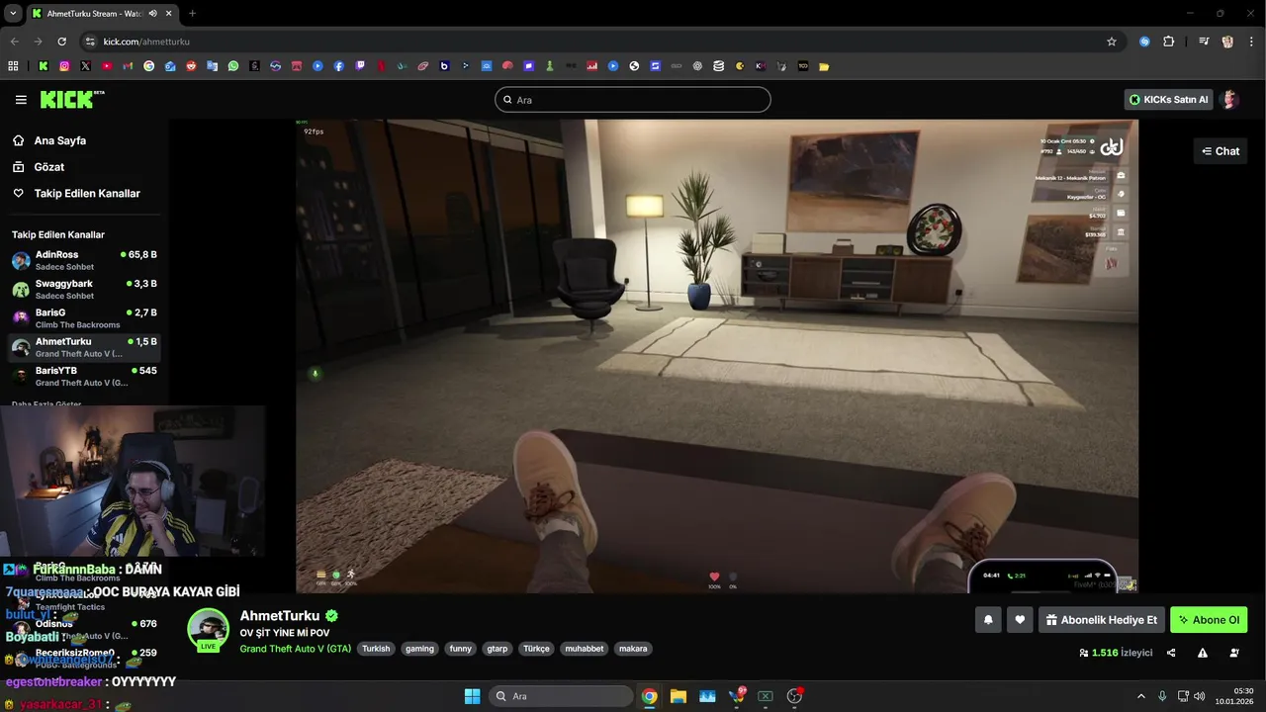This screenshot has height=712, width=1266.
Task: Click the gaming tag
Action: [419, 649]
